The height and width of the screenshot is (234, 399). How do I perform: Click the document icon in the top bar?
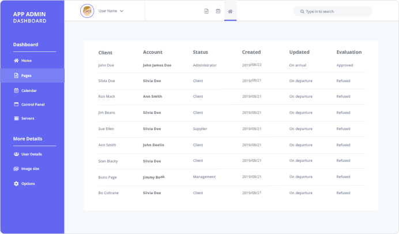tap(206, 11)
